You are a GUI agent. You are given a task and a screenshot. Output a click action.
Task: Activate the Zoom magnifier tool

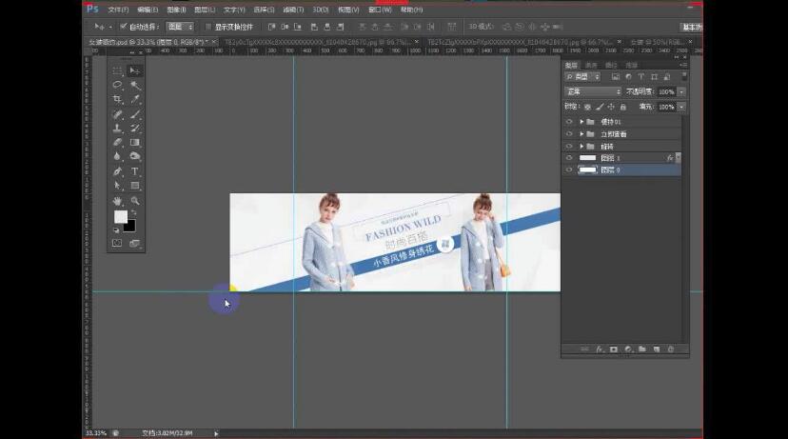pos(134,201)
